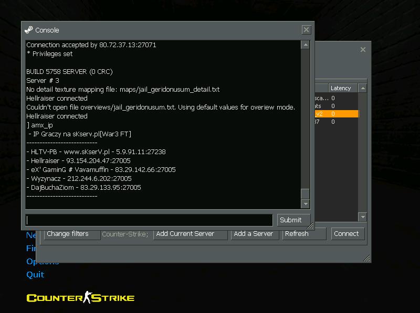The height and width of the screenshot is (313, 420).
Task: Click the 'BUILD 5758 SERVER (0 CRC)' line
Action: [69, 72]
